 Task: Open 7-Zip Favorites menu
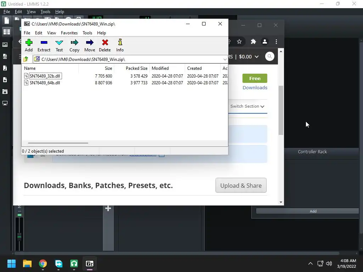[x=69, y=33]
